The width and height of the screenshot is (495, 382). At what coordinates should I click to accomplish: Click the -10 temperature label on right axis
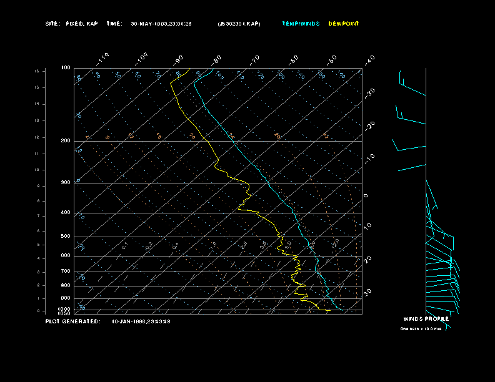click(369, 159)
